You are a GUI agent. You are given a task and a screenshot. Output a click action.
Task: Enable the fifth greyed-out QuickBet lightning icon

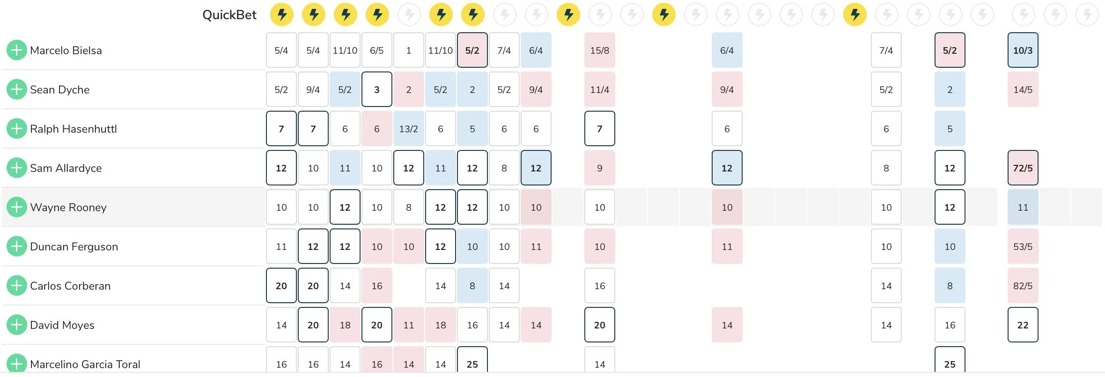pyautogui.click(x=632, y=14)
